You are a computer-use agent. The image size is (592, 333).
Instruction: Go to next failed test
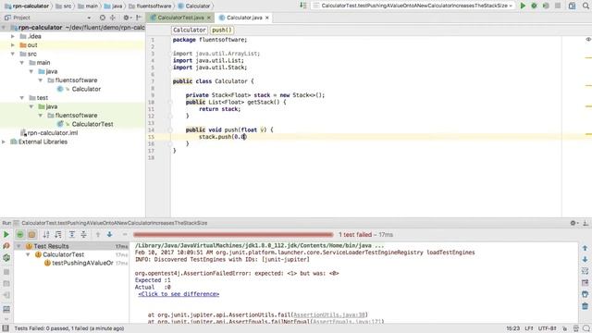[x=109, y=234]
